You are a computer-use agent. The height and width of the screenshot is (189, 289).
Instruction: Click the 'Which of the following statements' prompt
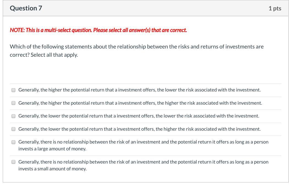click(x=137, y=47)
